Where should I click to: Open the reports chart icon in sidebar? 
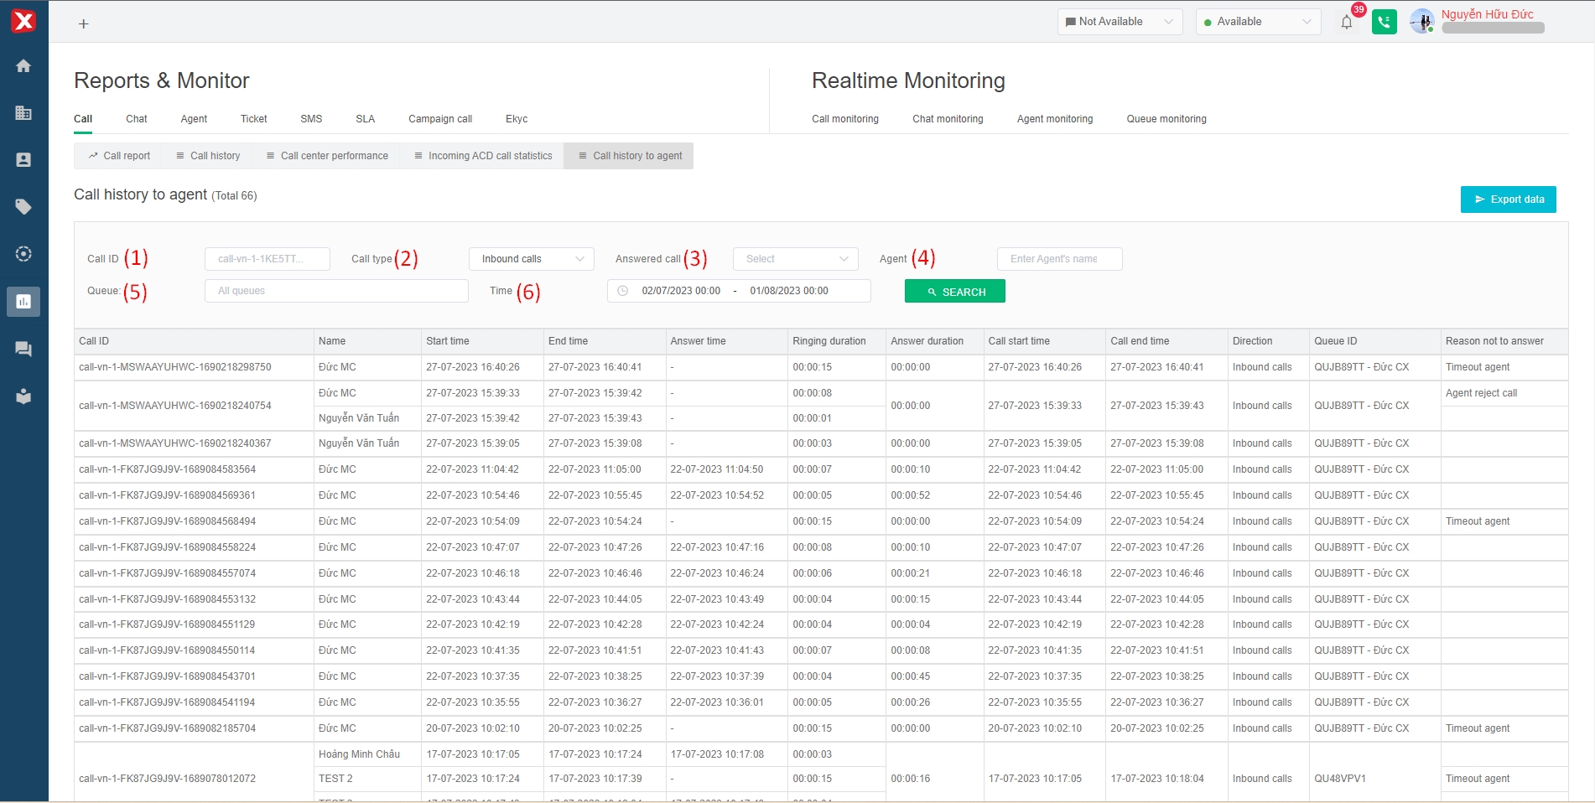point(23,302)
